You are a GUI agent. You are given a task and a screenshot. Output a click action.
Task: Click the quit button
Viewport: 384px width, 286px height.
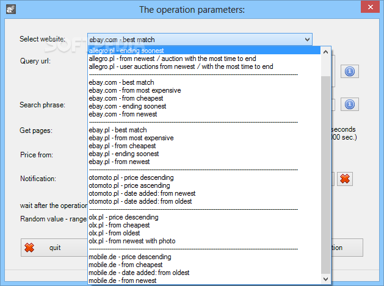click(x=54, y=248)
